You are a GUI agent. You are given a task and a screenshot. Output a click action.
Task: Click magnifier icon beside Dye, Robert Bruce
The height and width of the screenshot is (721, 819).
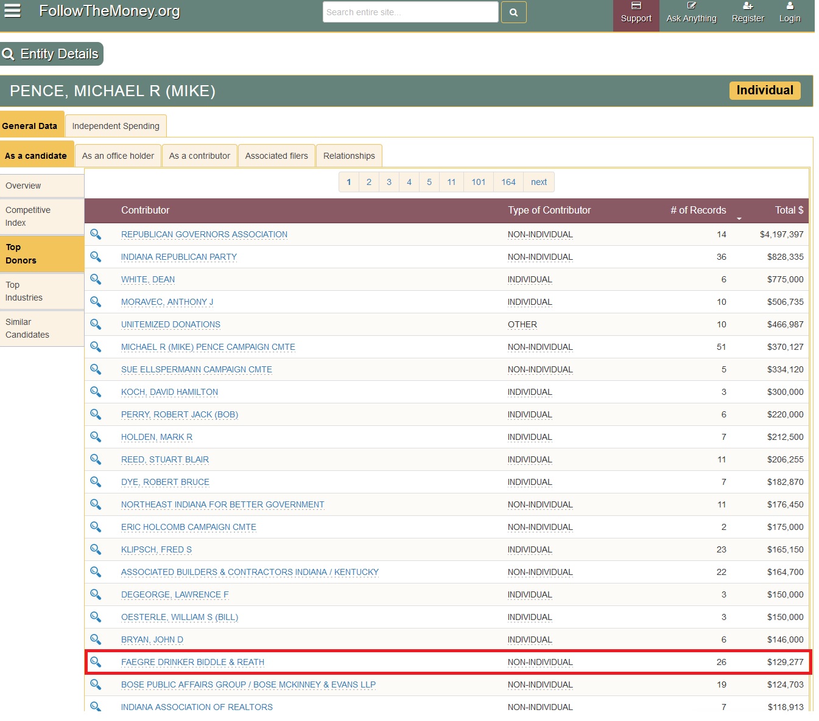[x=96, y=482]
